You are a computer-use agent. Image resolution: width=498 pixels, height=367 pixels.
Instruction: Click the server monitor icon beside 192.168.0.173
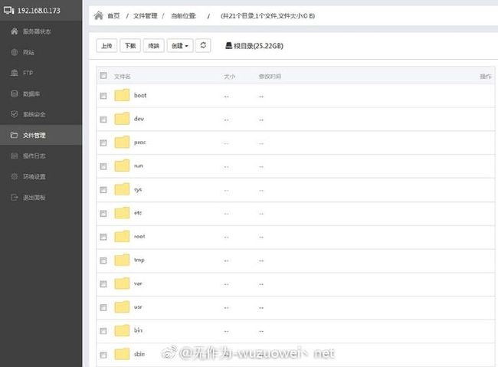click(x=8, y=10)
